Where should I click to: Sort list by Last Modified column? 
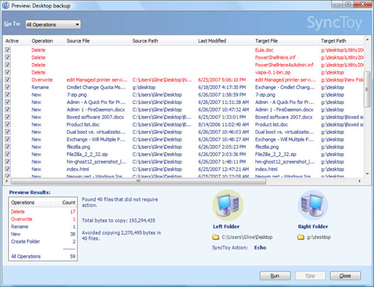[212, 40]
